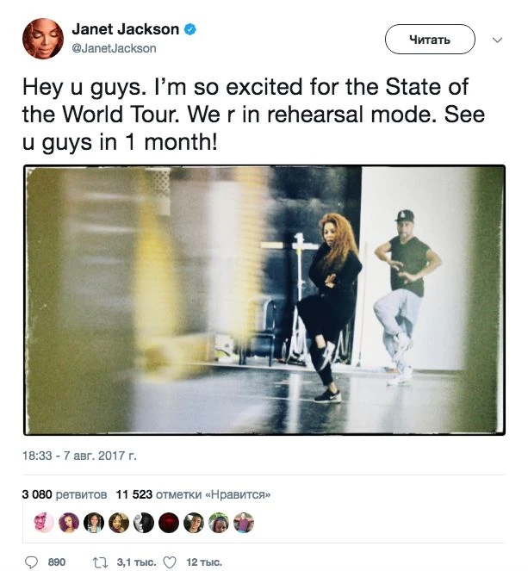This screenshot has height=571, width=528.
Task: Expand the tweet options chevron menu
Action: [497, 40]
